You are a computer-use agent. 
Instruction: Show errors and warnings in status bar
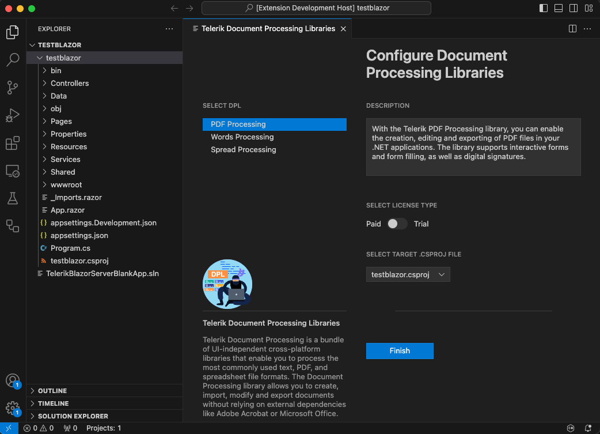(39, 428)
